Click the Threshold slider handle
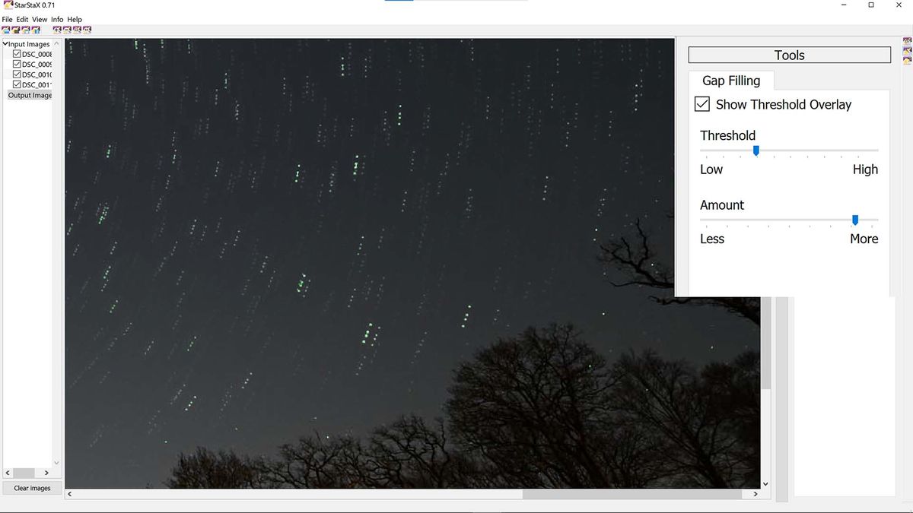The height and width of the screenshot is (513, 913). [756, 150]
